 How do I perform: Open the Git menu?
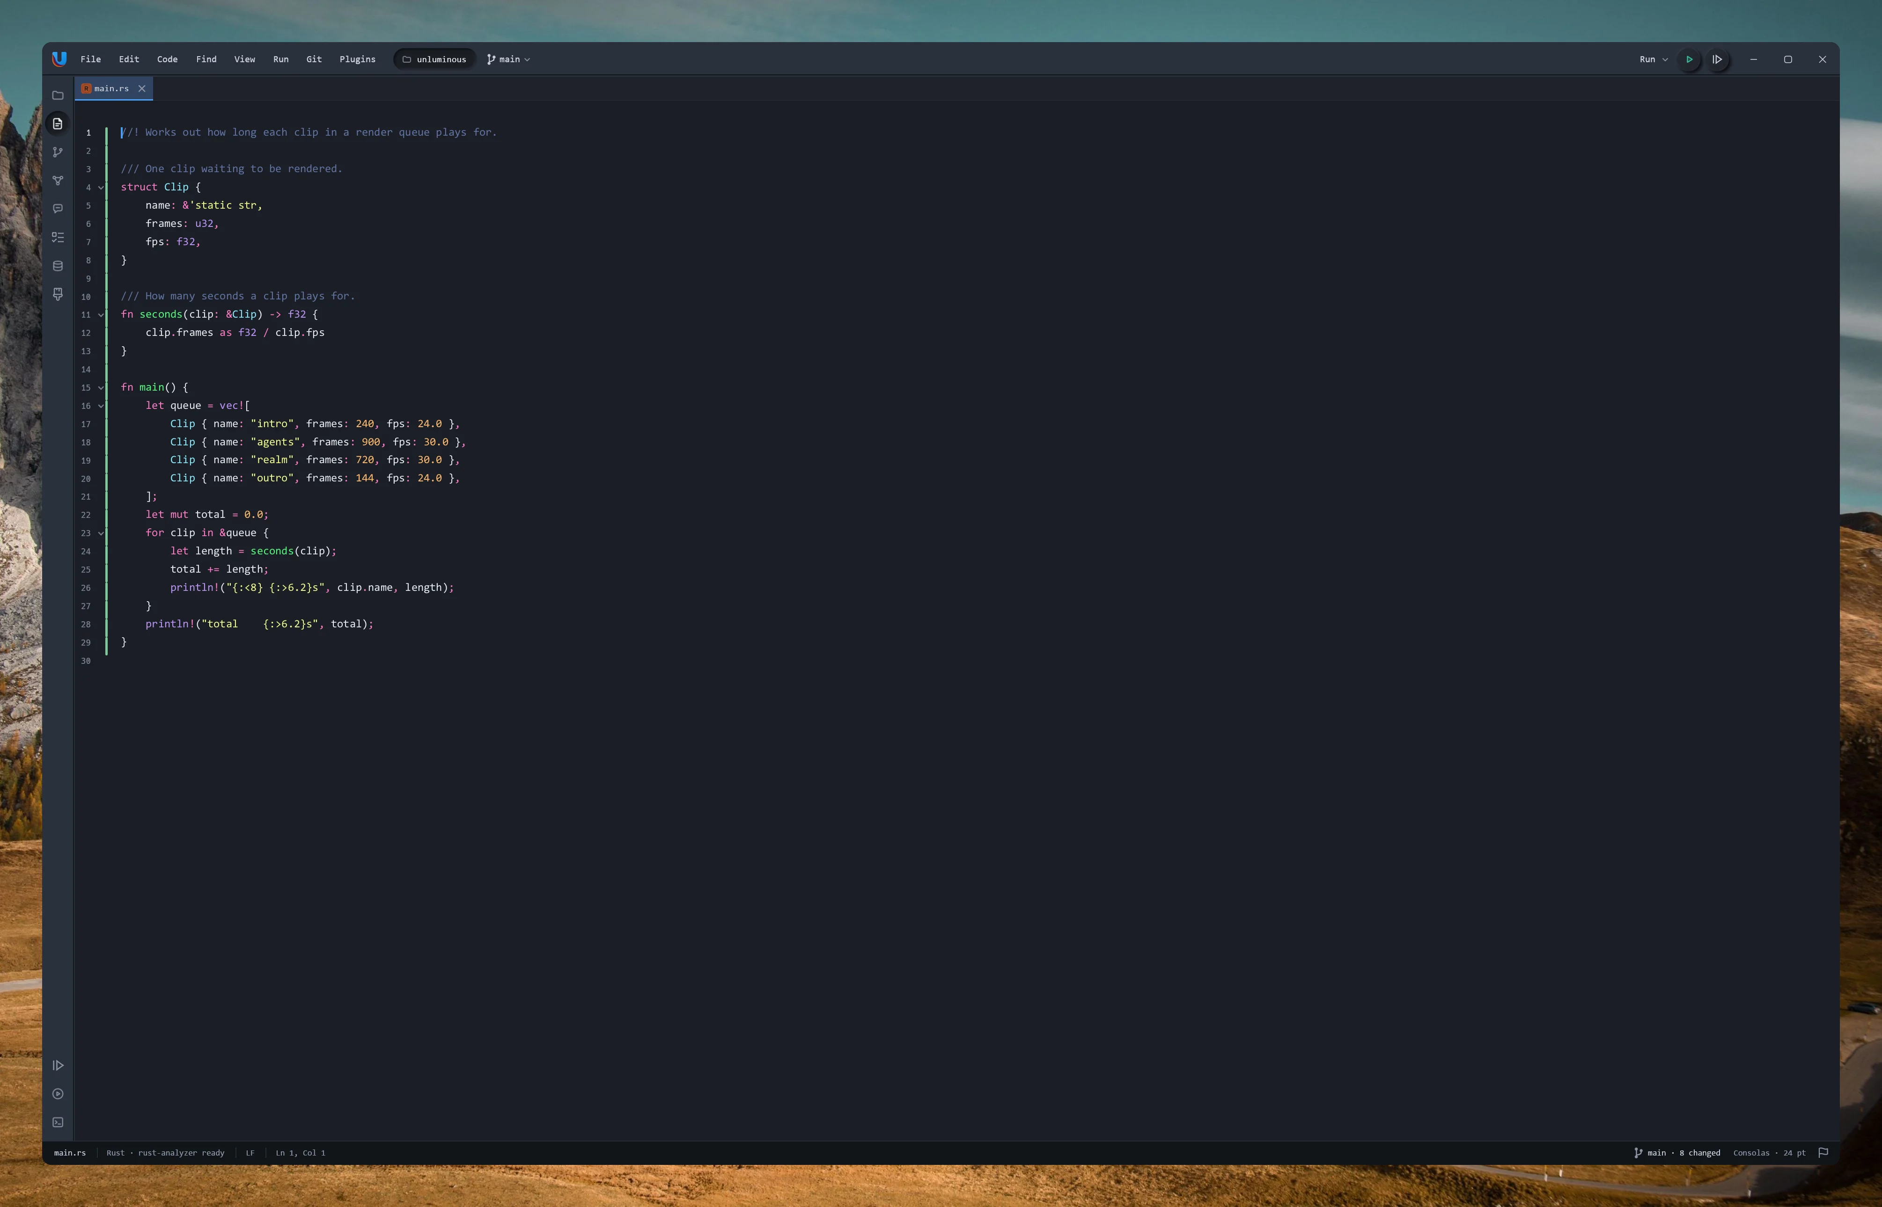[314, 59]
